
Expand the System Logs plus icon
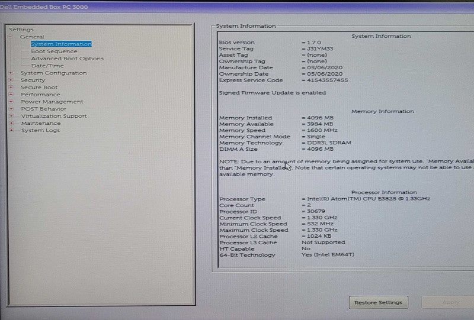click(11, 131)
